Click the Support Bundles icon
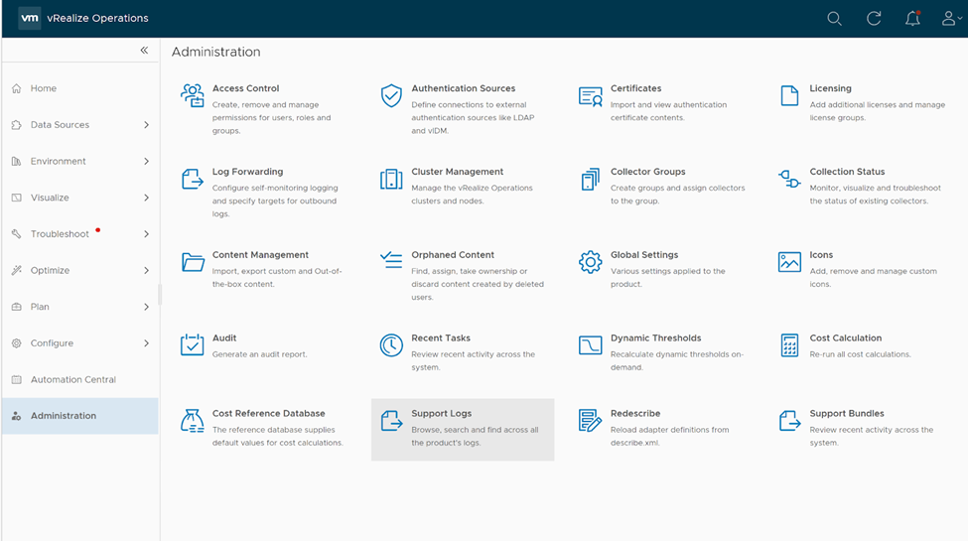Viewport: 968px width, 541px height. [789, 421]
